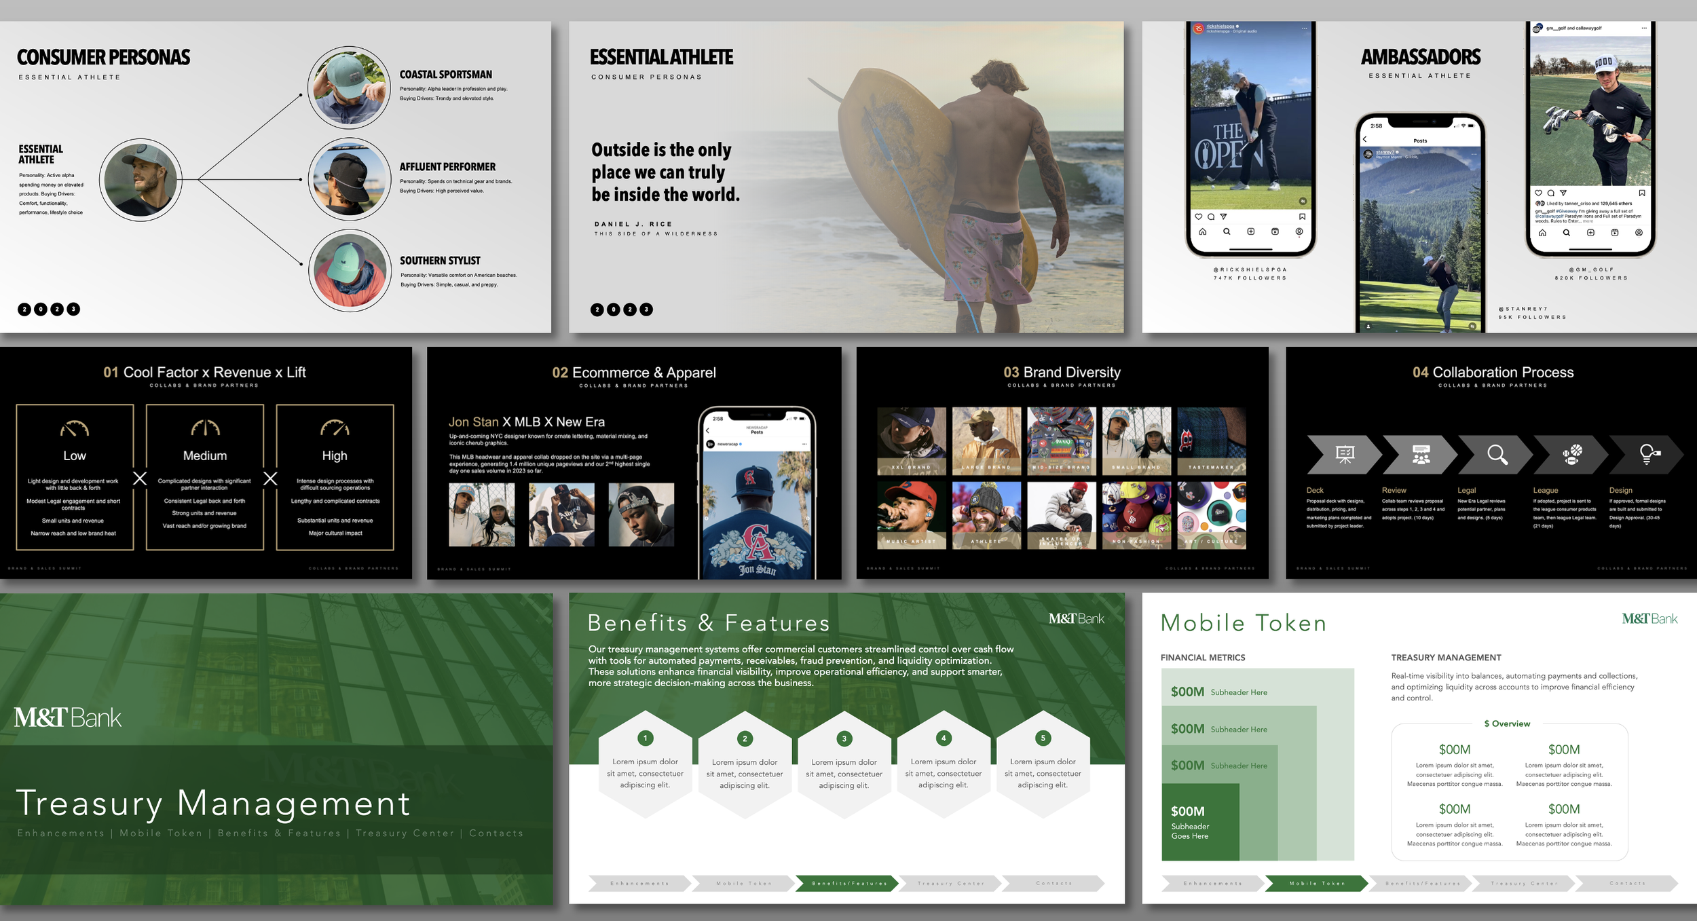Screen dimensions: 1697x921
Task: Click Mobile Token link on Treasury Management cover
Action: [161, 833]
